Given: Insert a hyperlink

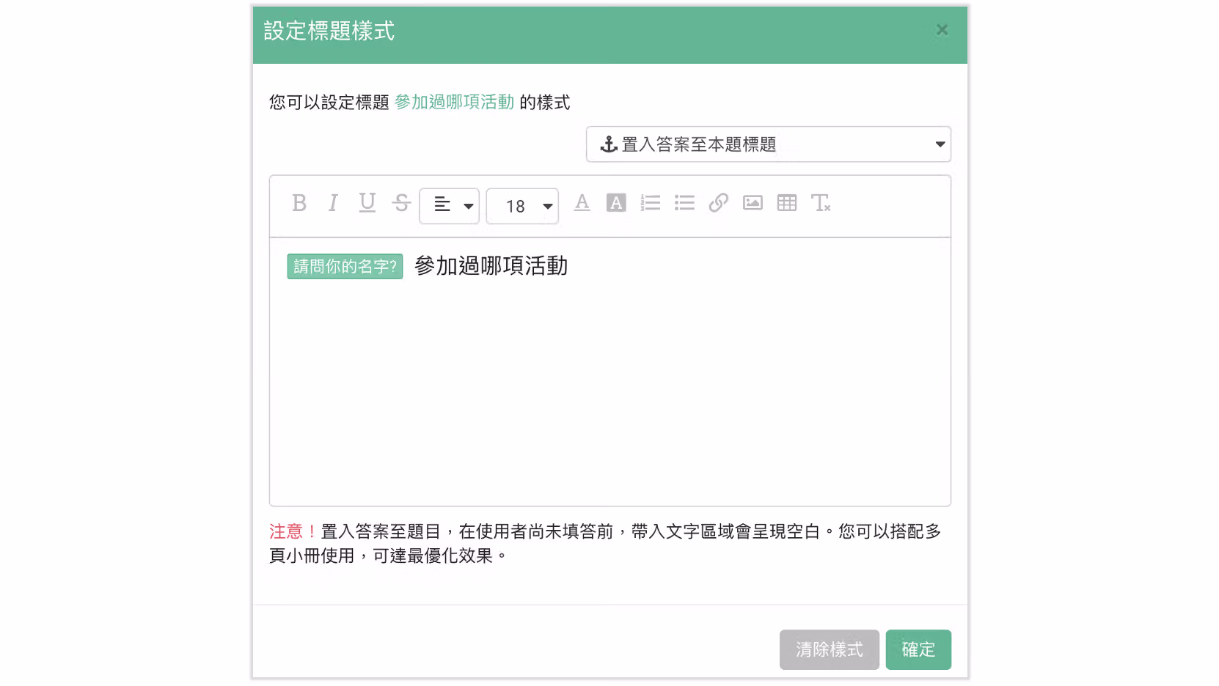Looking at the screenshot, I should click(x=719, y=203).
